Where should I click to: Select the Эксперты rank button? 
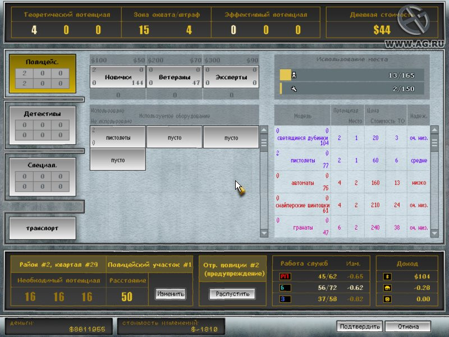point(231,77)
